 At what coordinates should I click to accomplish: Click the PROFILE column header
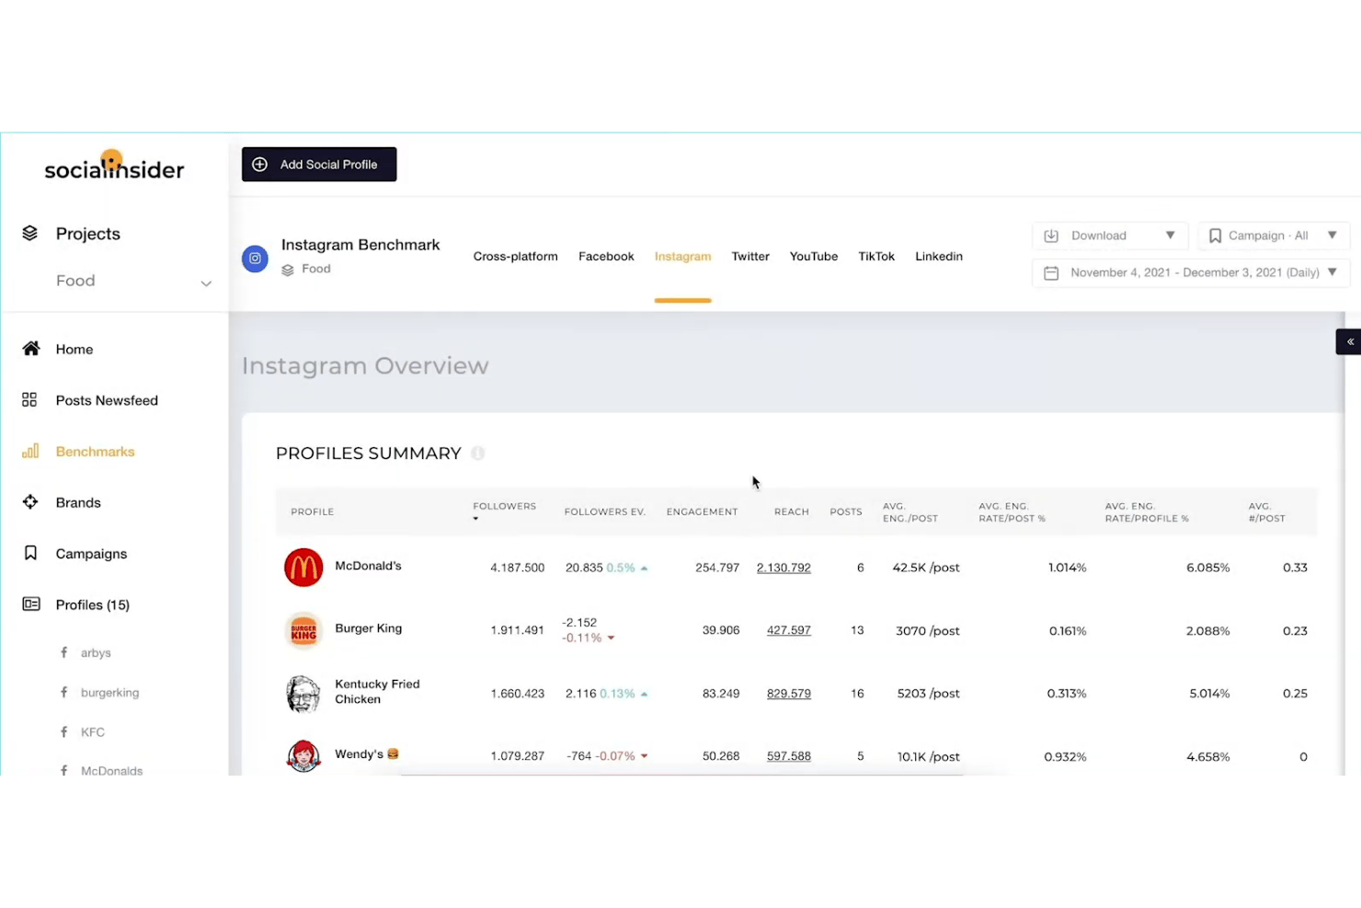pos(313,511)
